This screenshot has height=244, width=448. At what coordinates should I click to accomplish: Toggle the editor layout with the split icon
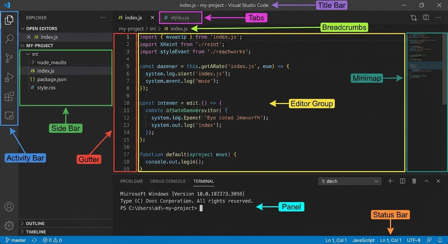point(426,17)
